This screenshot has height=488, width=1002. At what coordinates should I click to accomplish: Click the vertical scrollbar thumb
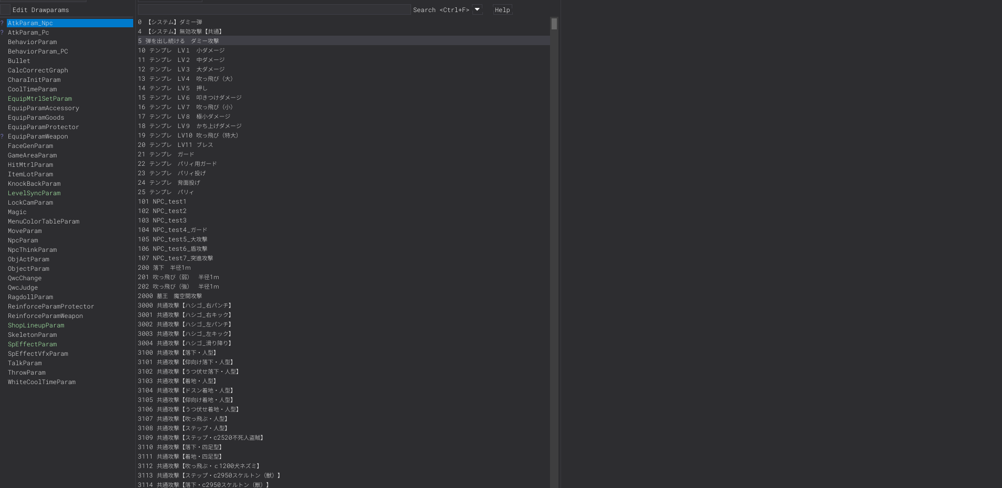click(x=554, y=24)
